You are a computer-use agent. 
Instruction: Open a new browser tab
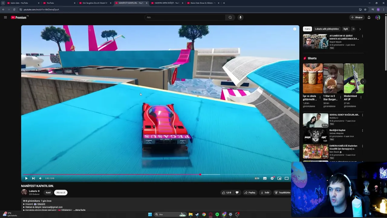tap(224, 3)
